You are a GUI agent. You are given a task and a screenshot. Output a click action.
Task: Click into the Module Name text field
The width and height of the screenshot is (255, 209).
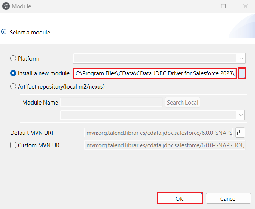111,102
